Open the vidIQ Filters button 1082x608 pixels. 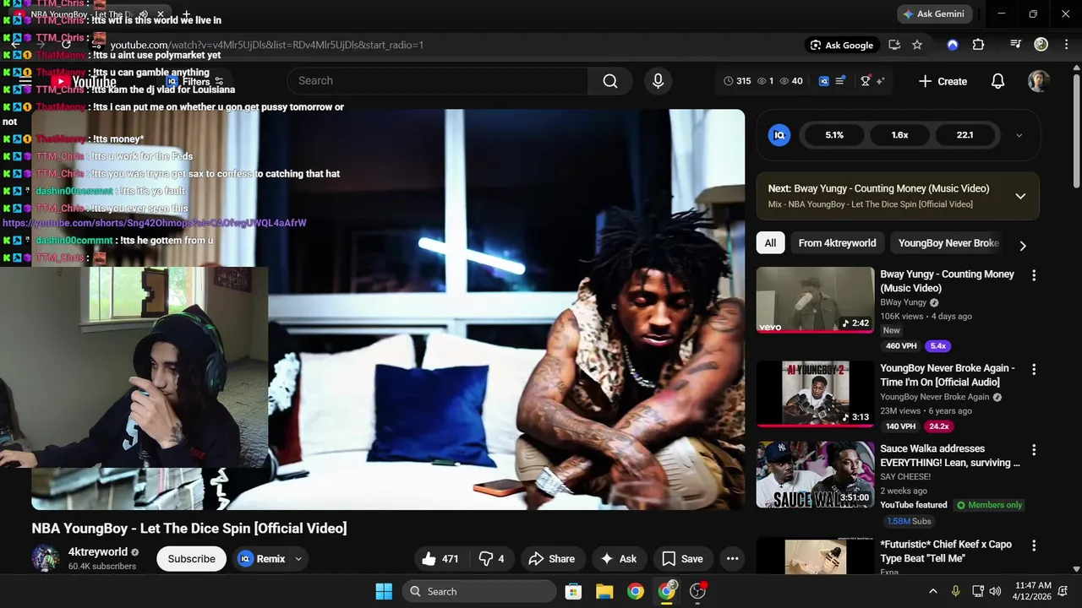(195, 82)
